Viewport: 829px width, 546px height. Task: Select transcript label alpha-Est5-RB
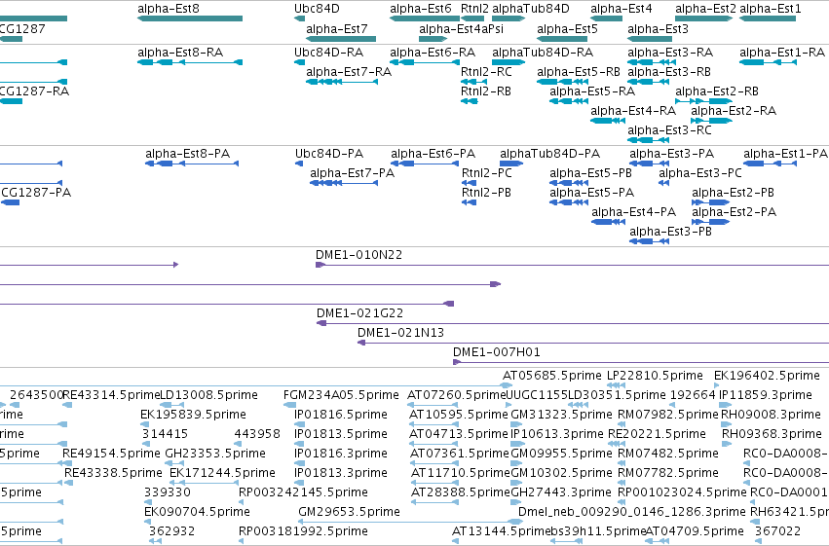point(579,72)
